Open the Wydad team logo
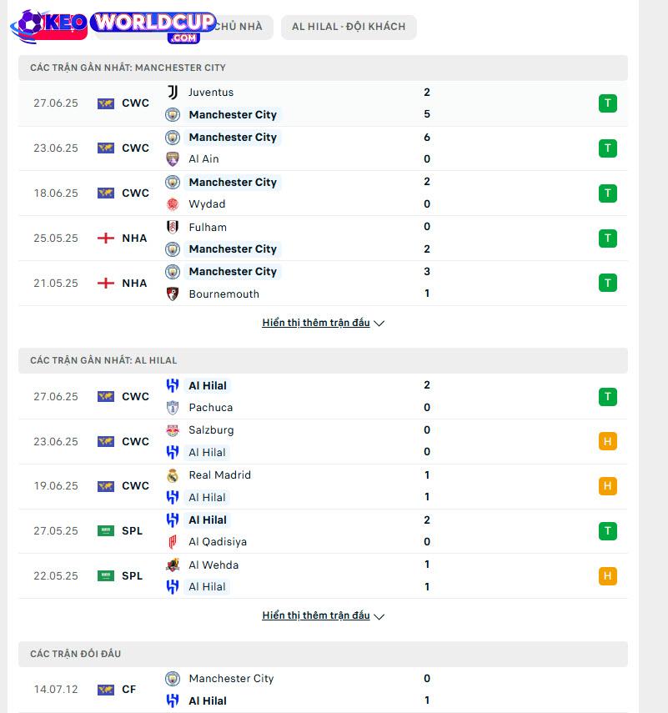Screen dimensions: 668x713 coord(173,204)
